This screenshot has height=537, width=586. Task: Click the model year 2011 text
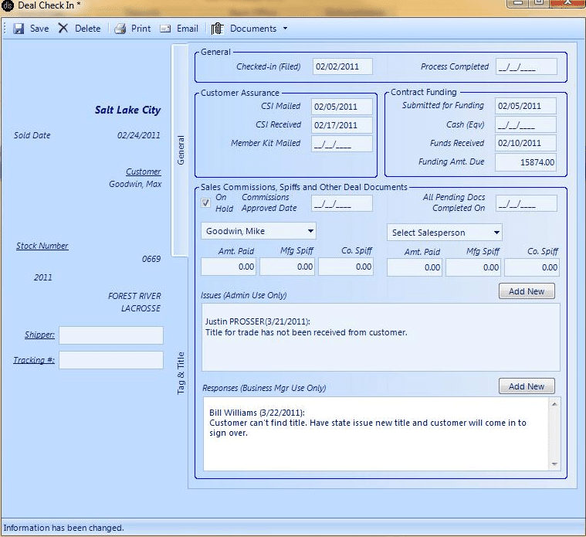click(43, 277)
